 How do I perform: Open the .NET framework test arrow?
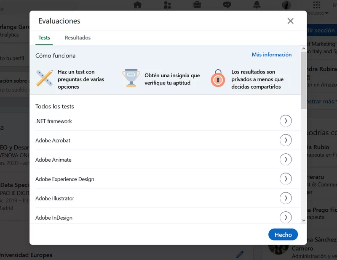[286, 121]
